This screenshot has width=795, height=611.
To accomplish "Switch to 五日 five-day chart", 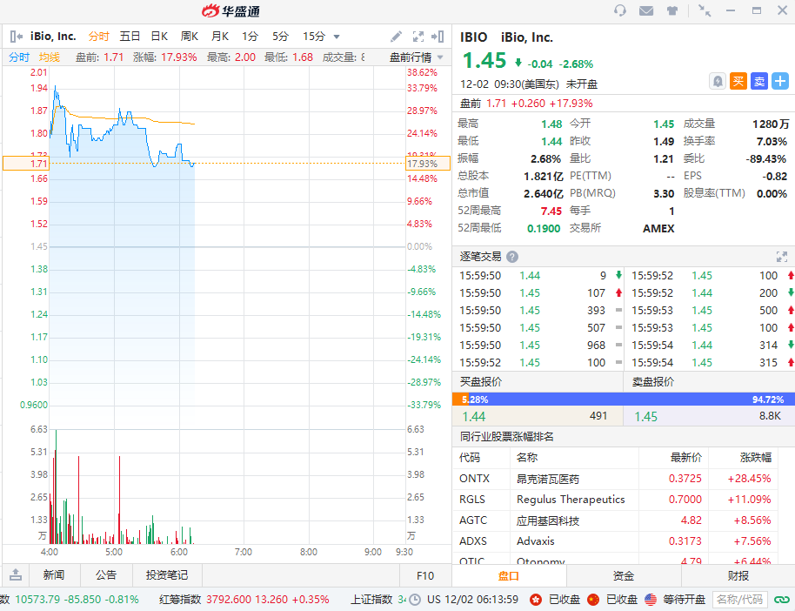I will [x=130, y=37].
